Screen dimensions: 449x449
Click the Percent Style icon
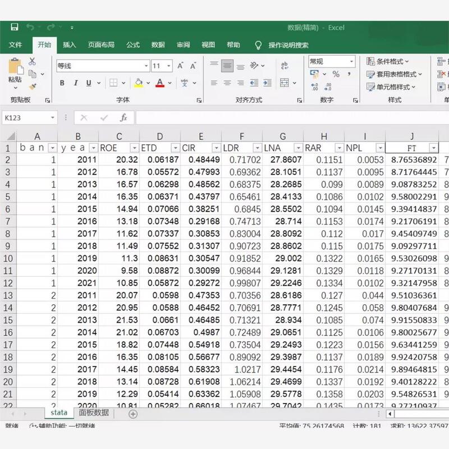tap(336, 74)
